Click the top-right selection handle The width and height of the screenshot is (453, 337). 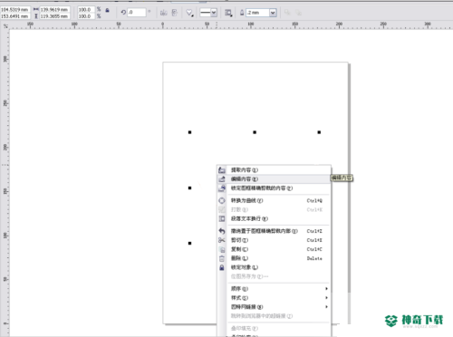pyautogui.click(x=319, y=132)
